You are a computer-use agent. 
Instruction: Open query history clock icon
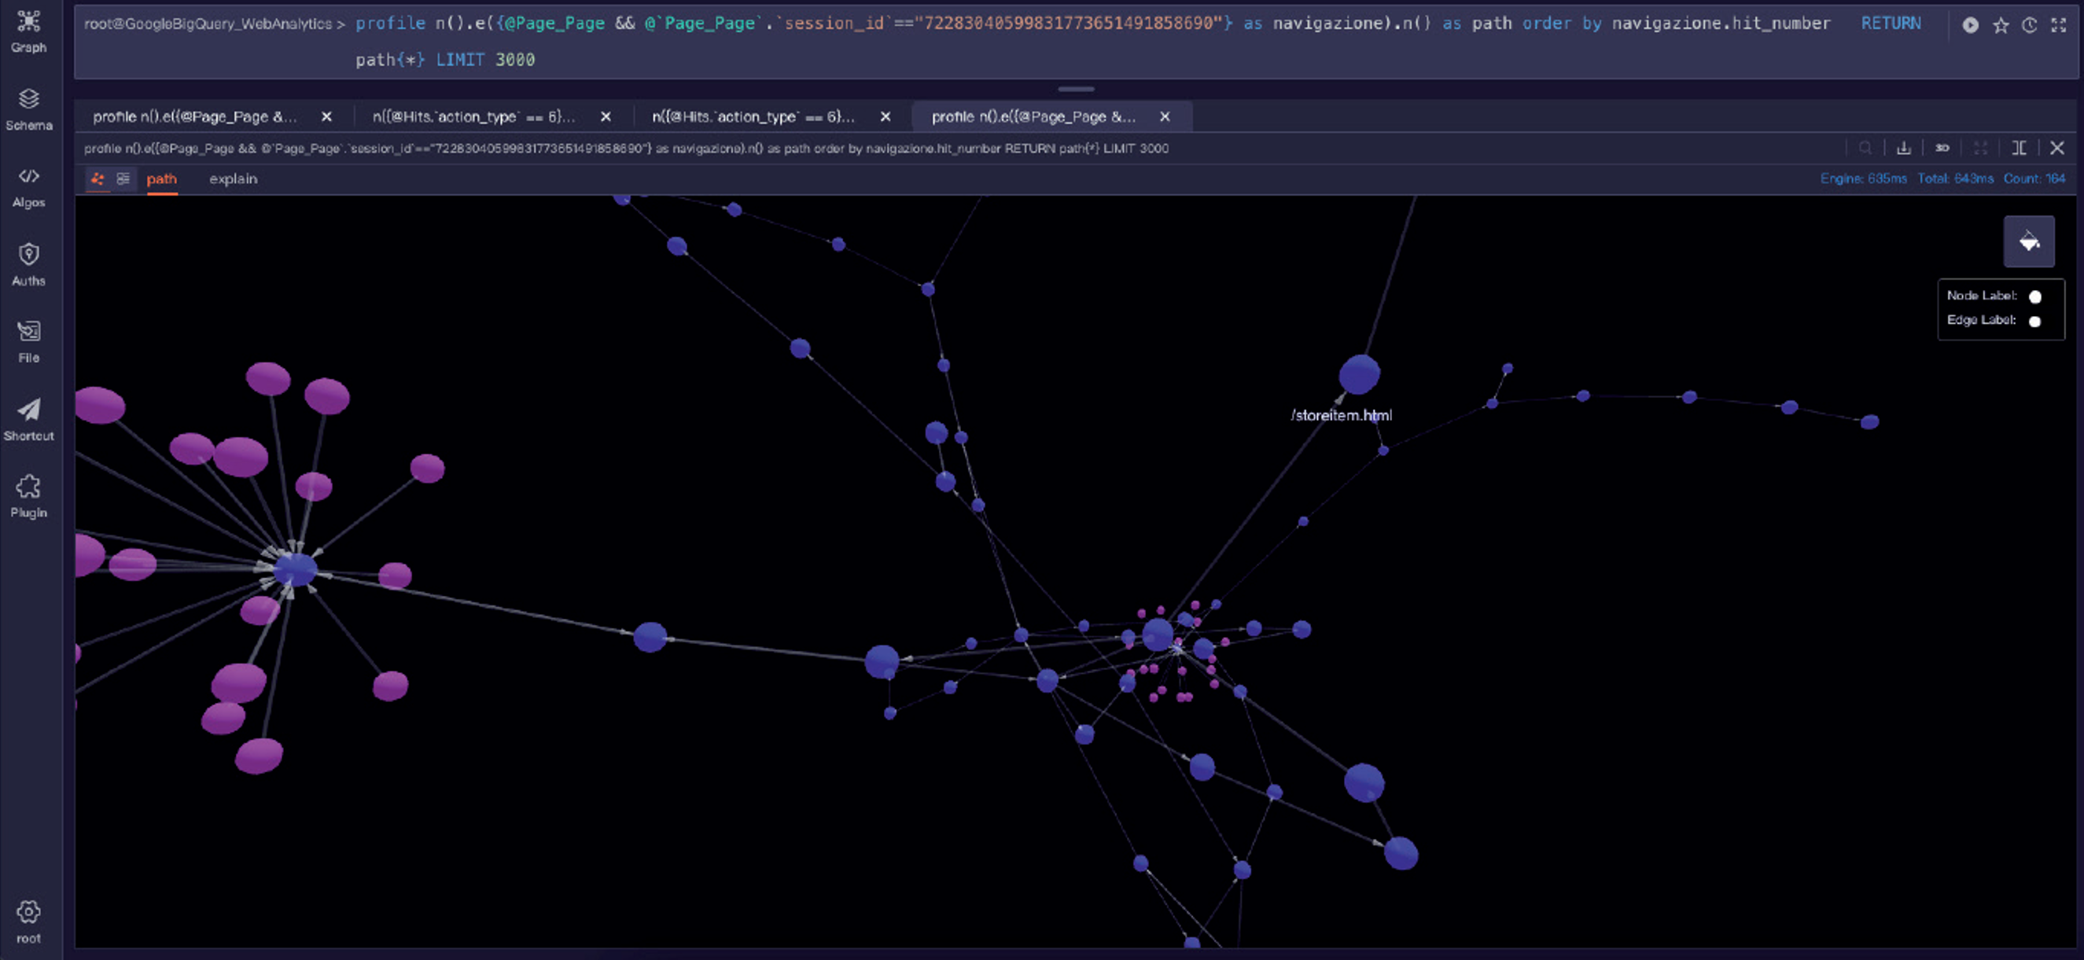point(2029,25)
